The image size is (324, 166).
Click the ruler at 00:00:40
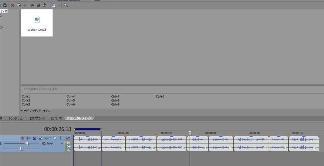[x=254, y=133]
